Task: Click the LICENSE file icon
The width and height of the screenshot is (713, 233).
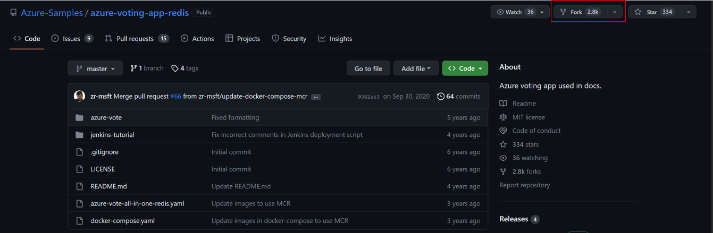Action: (x=80, y=169)
